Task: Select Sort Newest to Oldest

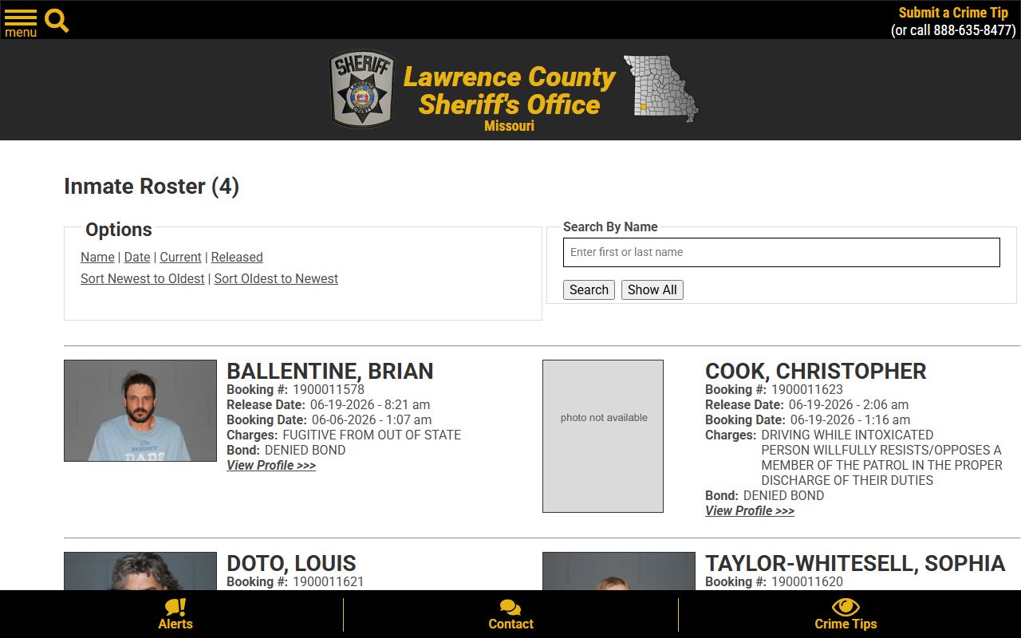Action: pyautogui.click(x=143, y=278)
